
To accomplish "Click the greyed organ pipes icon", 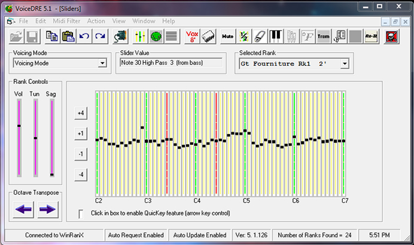I will (x=291, y=37).
